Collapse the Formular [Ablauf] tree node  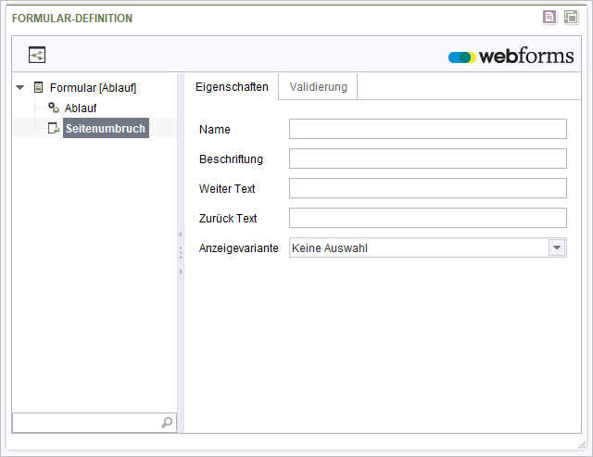20,87
